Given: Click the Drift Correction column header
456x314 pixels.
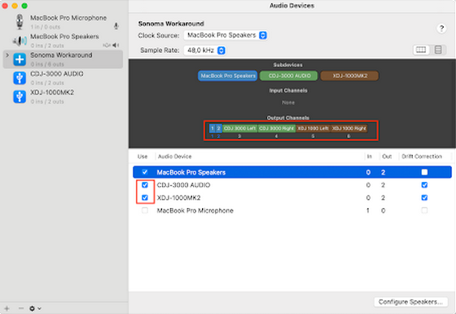Looking at the screenshot, I should [x=422, y=157].
